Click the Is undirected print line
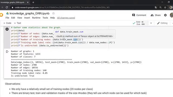 (x=40, y=46)
